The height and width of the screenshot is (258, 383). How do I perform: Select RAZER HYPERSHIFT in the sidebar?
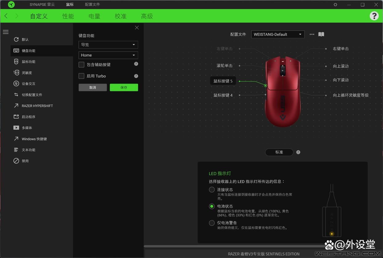click(x=37, y=105)
